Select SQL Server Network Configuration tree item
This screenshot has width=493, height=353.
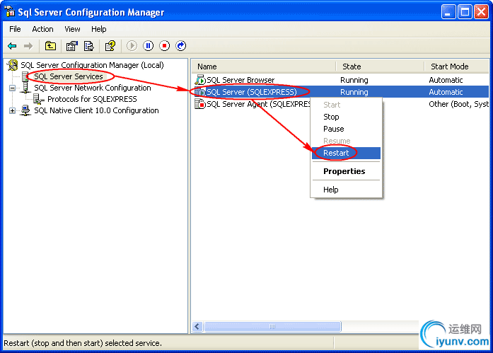[x=93, y=88]
